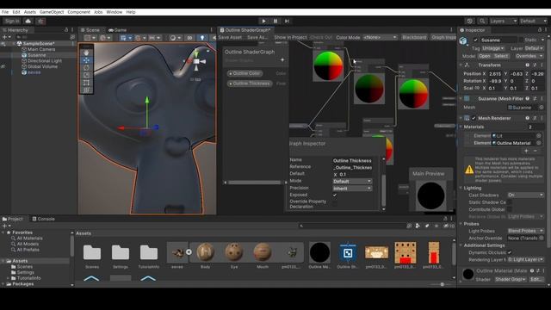Add a material element with plus
551x310 pixels.
pyautogui.click(x=526, y=151)
